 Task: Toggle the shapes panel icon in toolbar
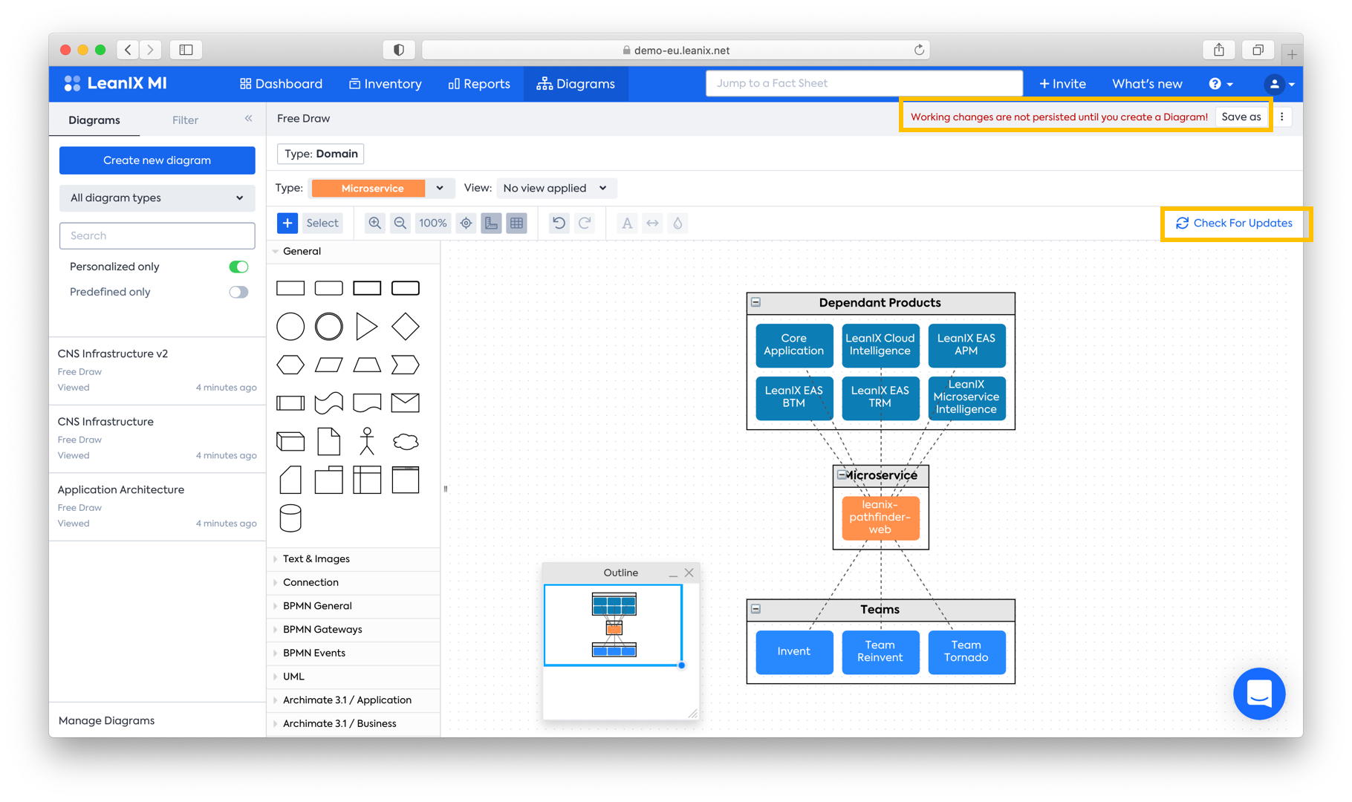pos(491,223)
